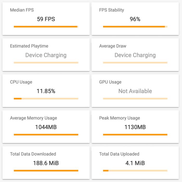Select the 59 FPS value
The width and height of the screenshot is (182, 182).
[46, 19]
